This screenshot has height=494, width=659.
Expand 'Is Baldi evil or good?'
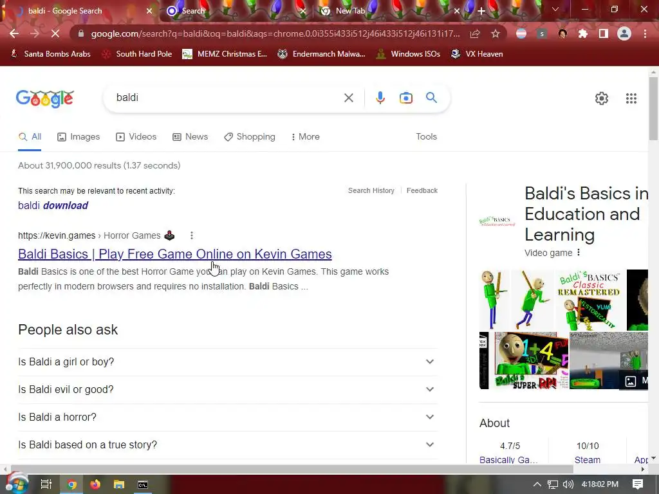coord(227,389)
